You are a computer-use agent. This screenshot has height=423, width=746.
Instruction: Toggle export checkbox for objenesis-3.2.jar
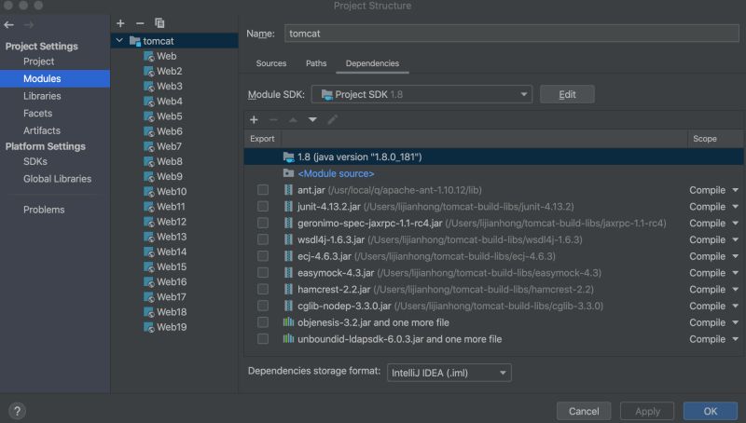click(263, 322)
